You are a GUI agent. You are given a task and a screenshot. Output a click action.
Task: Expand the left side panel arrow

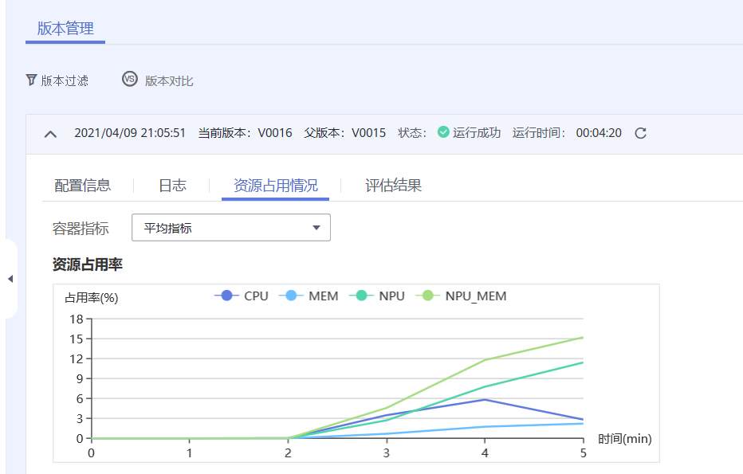[10, 279]
